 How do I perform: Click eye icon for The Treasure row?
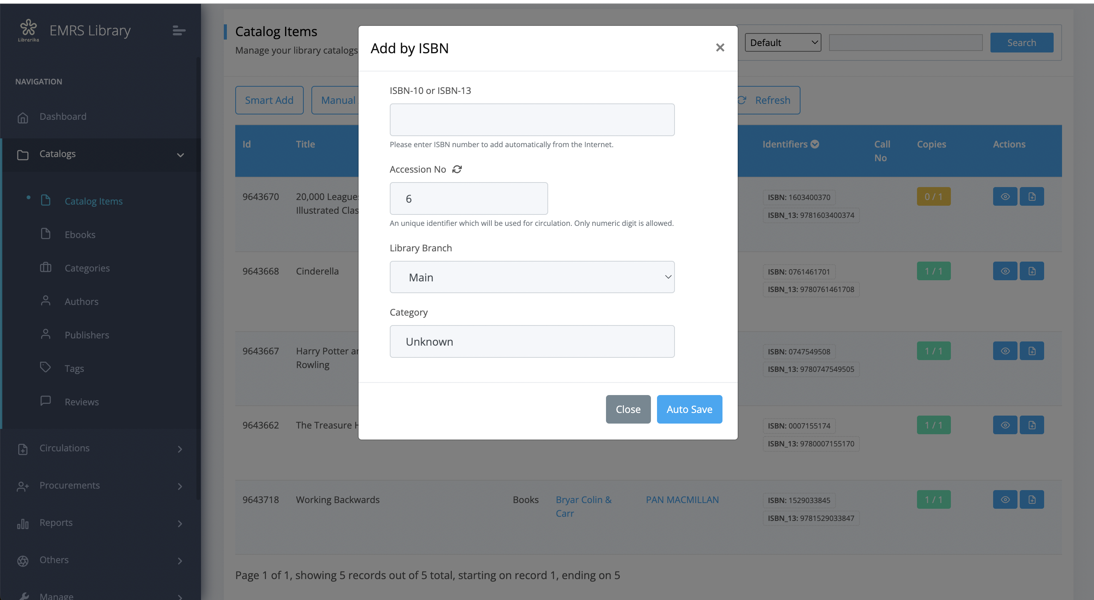coord(1005,425)
